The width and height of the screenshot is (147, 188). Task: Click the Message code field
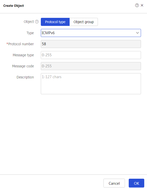point(91,66)
